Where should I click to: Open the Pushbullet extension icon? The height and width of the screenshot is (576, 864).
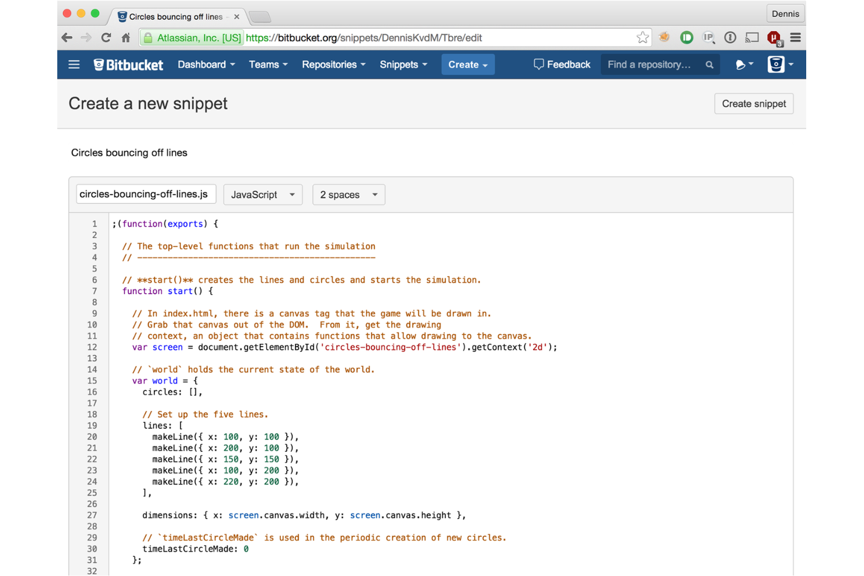click(x=687, y=37)
